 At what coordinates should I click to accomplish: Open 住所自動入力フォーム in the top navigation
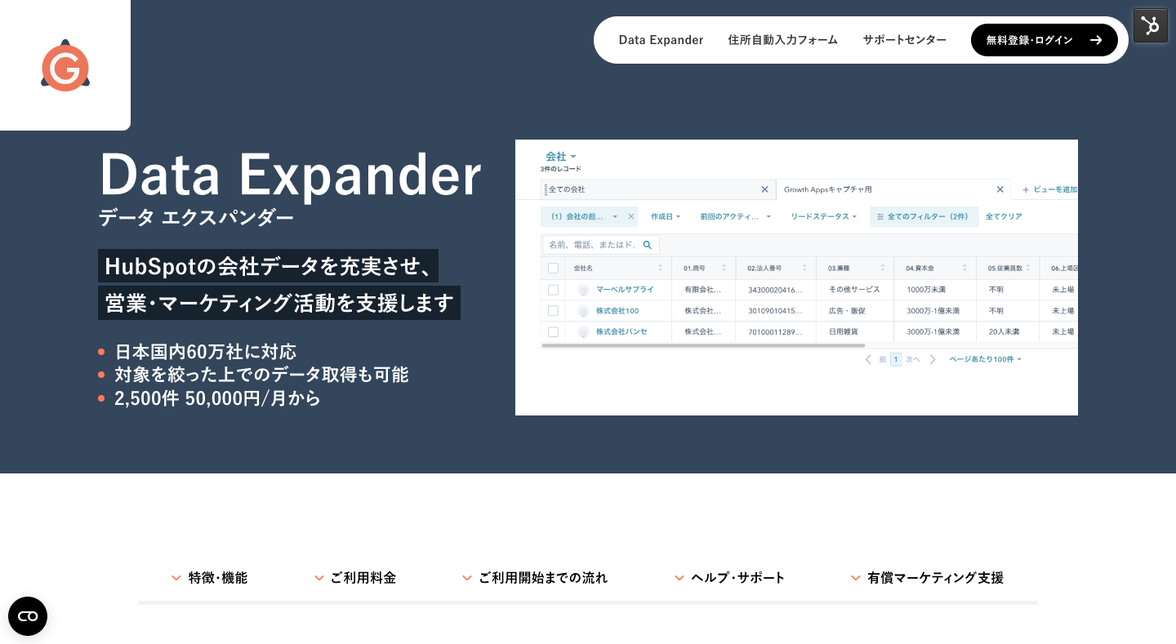(x=783, y=40)
